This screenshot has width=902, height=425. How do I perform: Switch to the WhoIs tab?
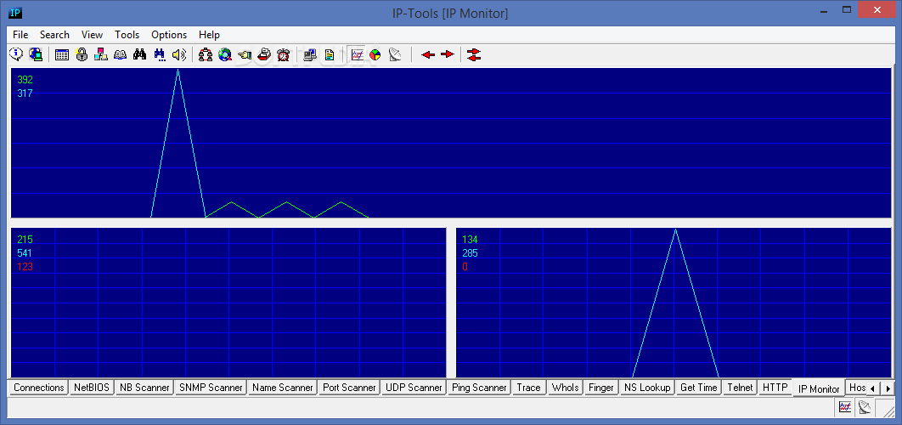click(565, 388)
